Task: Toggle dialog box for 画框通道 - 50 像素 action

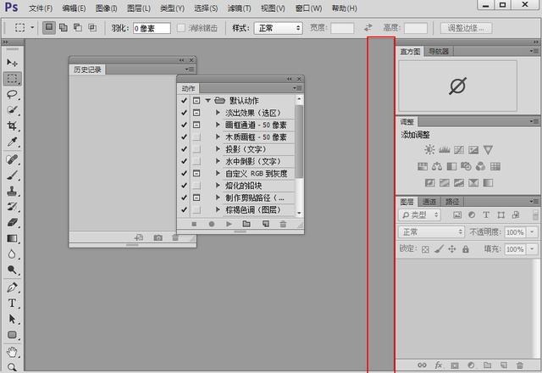Action: click(x=196, y=125)
